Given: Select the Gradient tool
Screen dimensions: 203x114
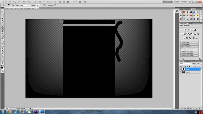Looking at the screenshot, I should tap(2, 38).
